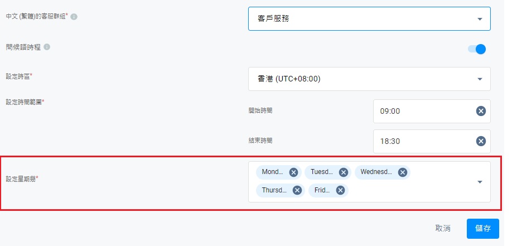Click the 取消 cancel button
This screenshot has height=246, width=512.
coord(443,229)
